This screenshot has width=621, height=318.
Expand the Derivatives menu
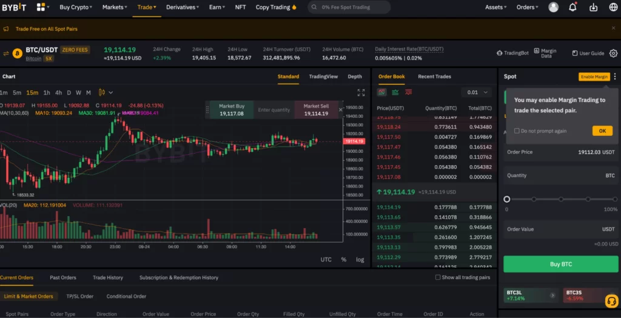[x=183, y=7]
